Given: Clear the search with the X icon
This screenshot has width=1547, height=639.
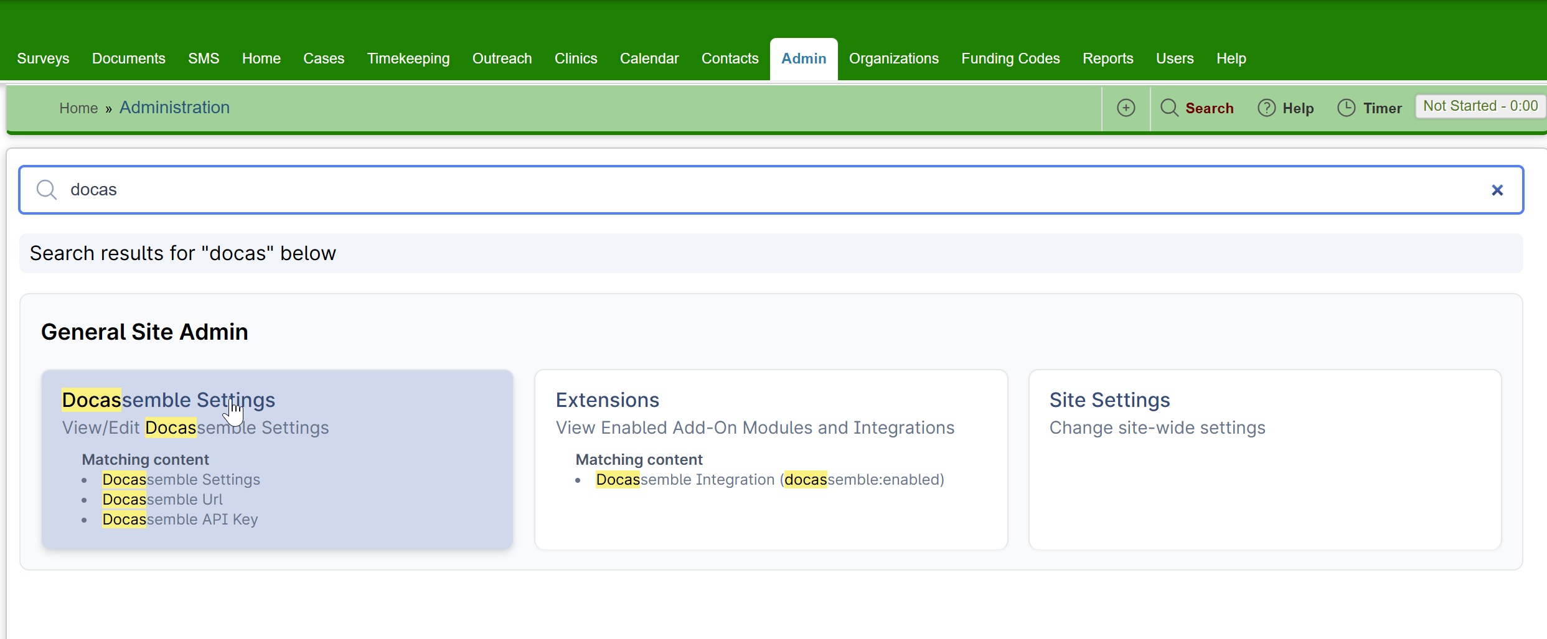Looking at the screenshot, I should pyautogui.click(x=1497, y=190).
